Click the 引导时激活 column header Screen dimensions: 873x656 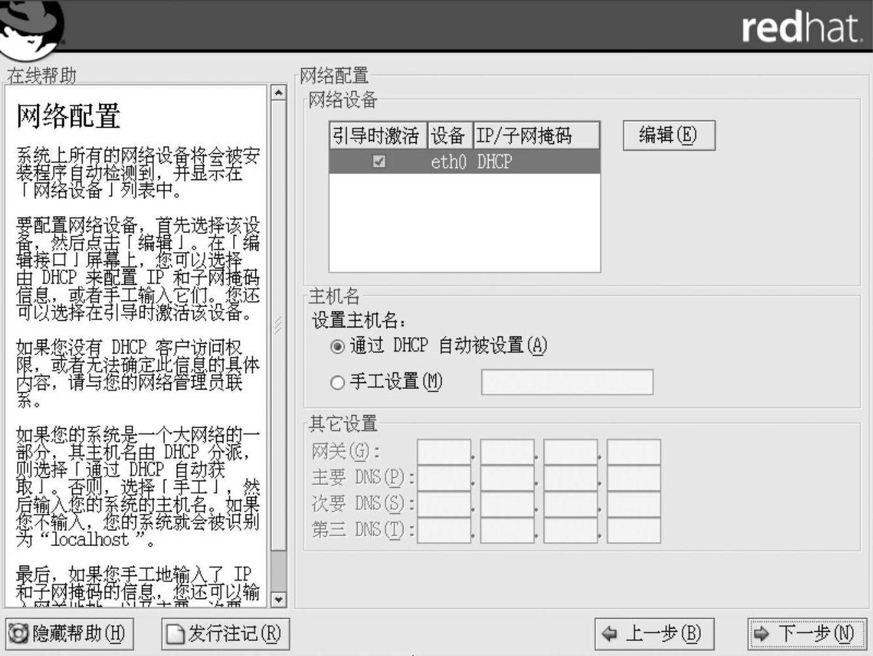(x=377, y=136)
